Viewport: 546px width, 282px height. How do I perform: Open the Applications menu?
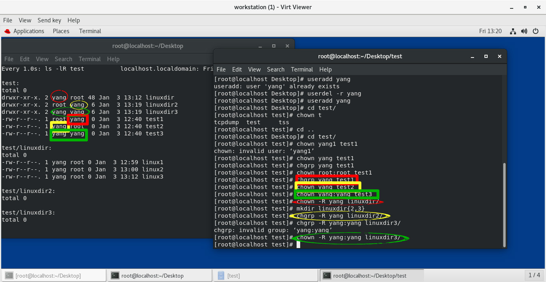tap(29, 31)
